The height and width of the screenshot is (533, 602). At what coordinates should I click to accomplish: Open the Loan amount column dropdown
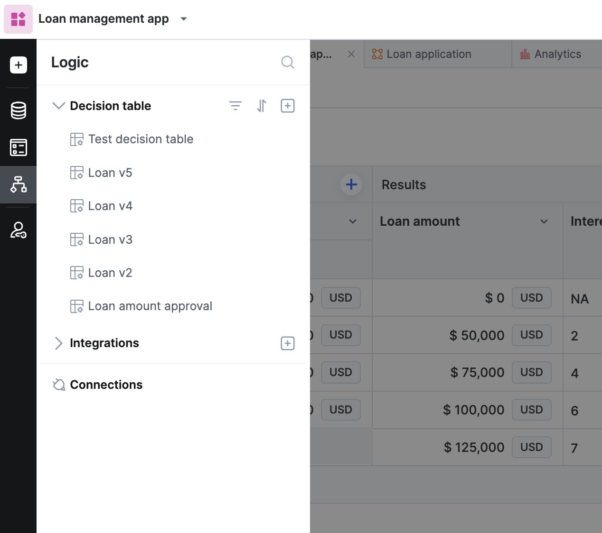pos(544,221)
